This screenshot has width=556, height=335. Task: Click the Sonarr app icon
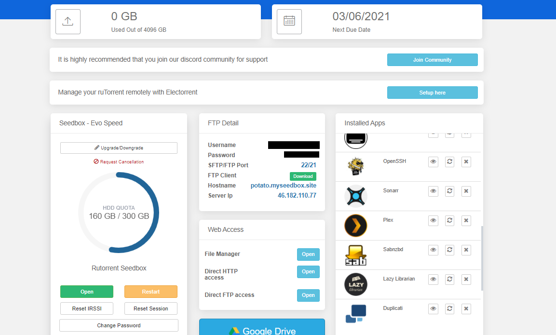(x=355, y=196)
